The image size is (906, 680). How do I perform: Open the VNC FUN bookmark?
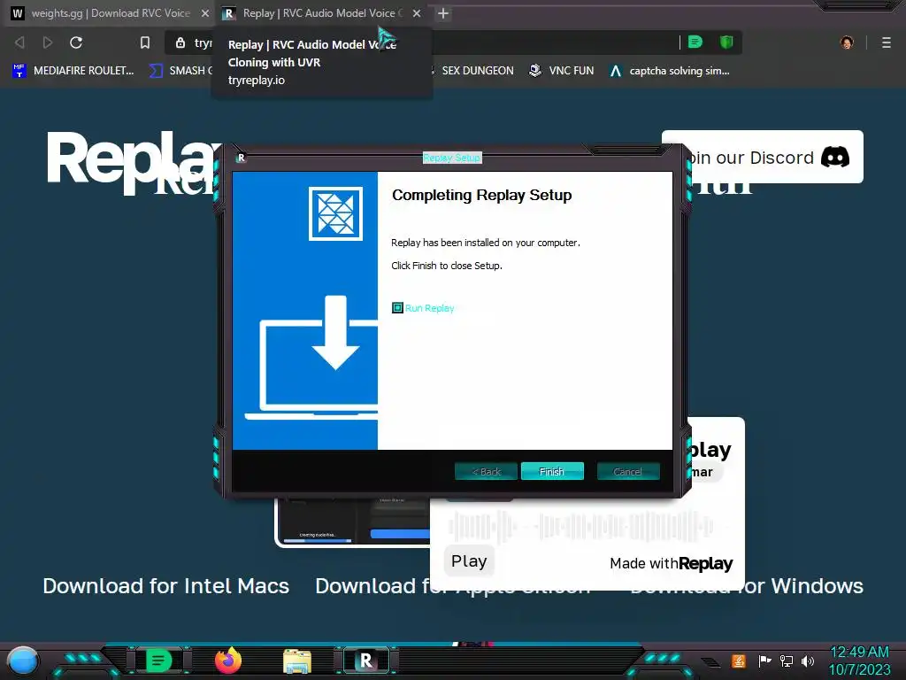pos(562,71)
